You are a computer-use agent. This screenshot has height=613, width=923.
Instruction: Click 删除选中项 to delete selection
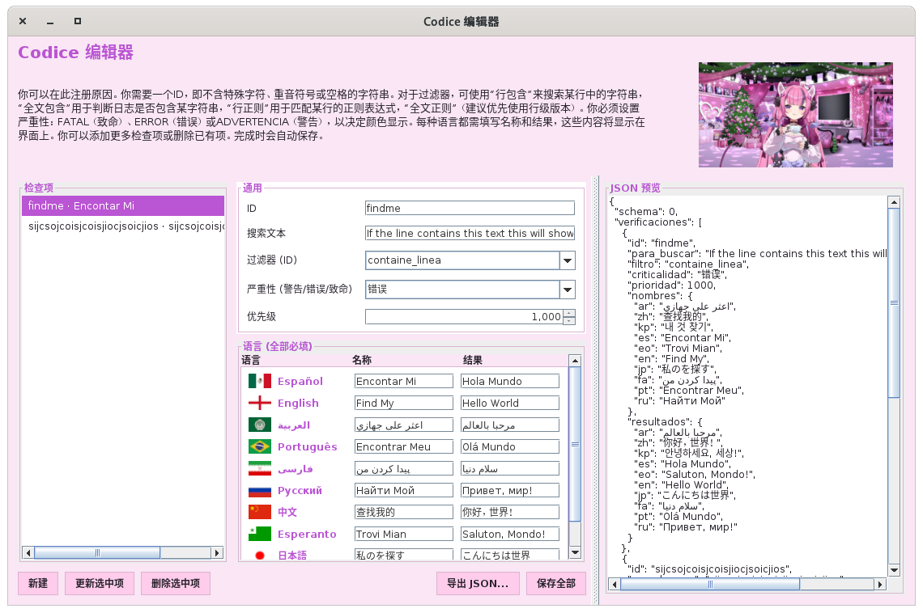175,583
